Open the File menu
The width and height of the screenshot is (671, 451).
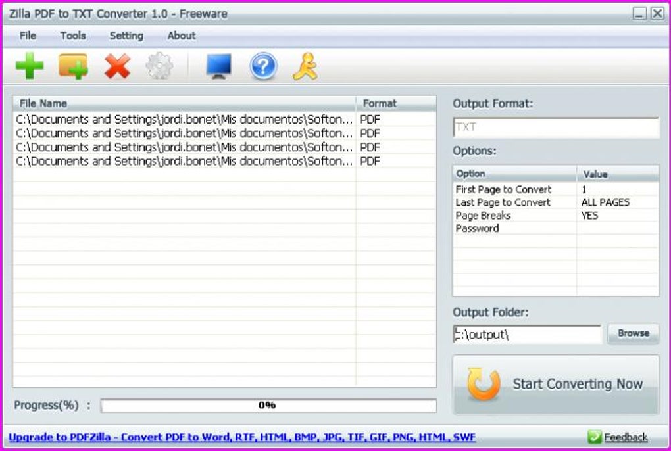coord(28,36)
